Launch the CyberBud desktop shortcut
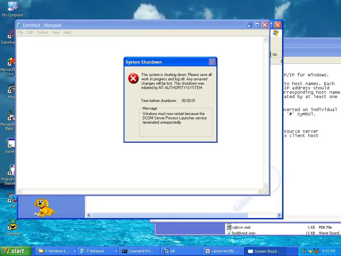Image resolution: width=341 pixels, height=256 pixels. point(13,227)
